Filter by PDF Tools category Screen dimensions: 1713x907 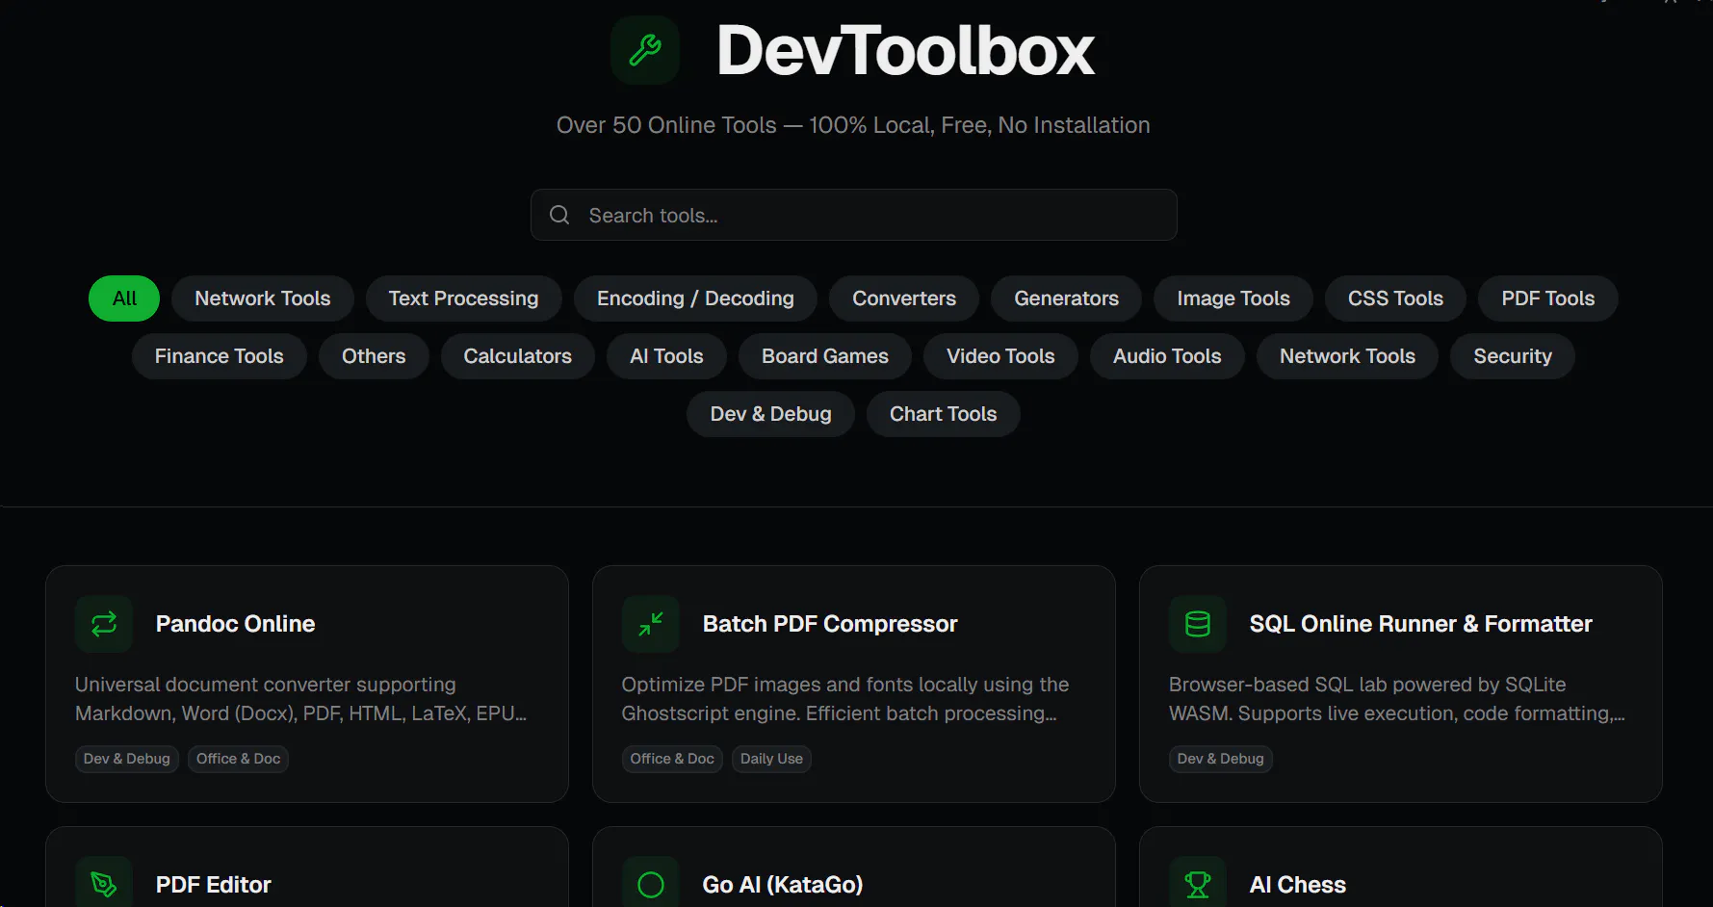pos(1548,298)
